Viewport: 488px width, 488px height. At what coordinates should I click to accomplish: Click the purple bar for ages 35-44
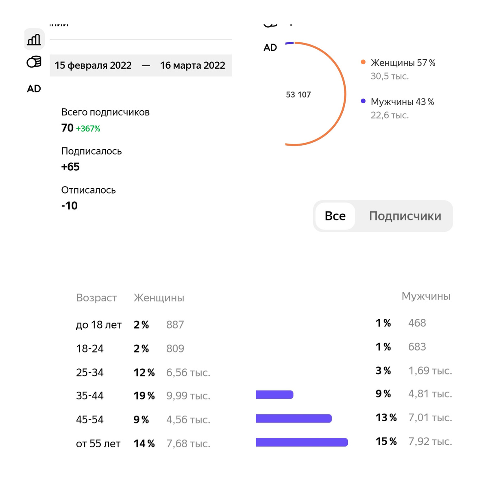(274, 394)
